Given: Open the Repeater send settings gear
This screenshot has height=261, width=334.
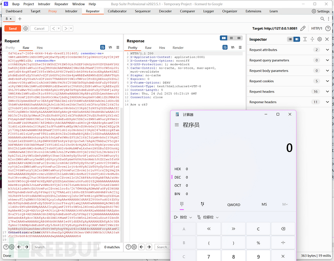Looking at the screenshot, I should (x=26, y=29).
